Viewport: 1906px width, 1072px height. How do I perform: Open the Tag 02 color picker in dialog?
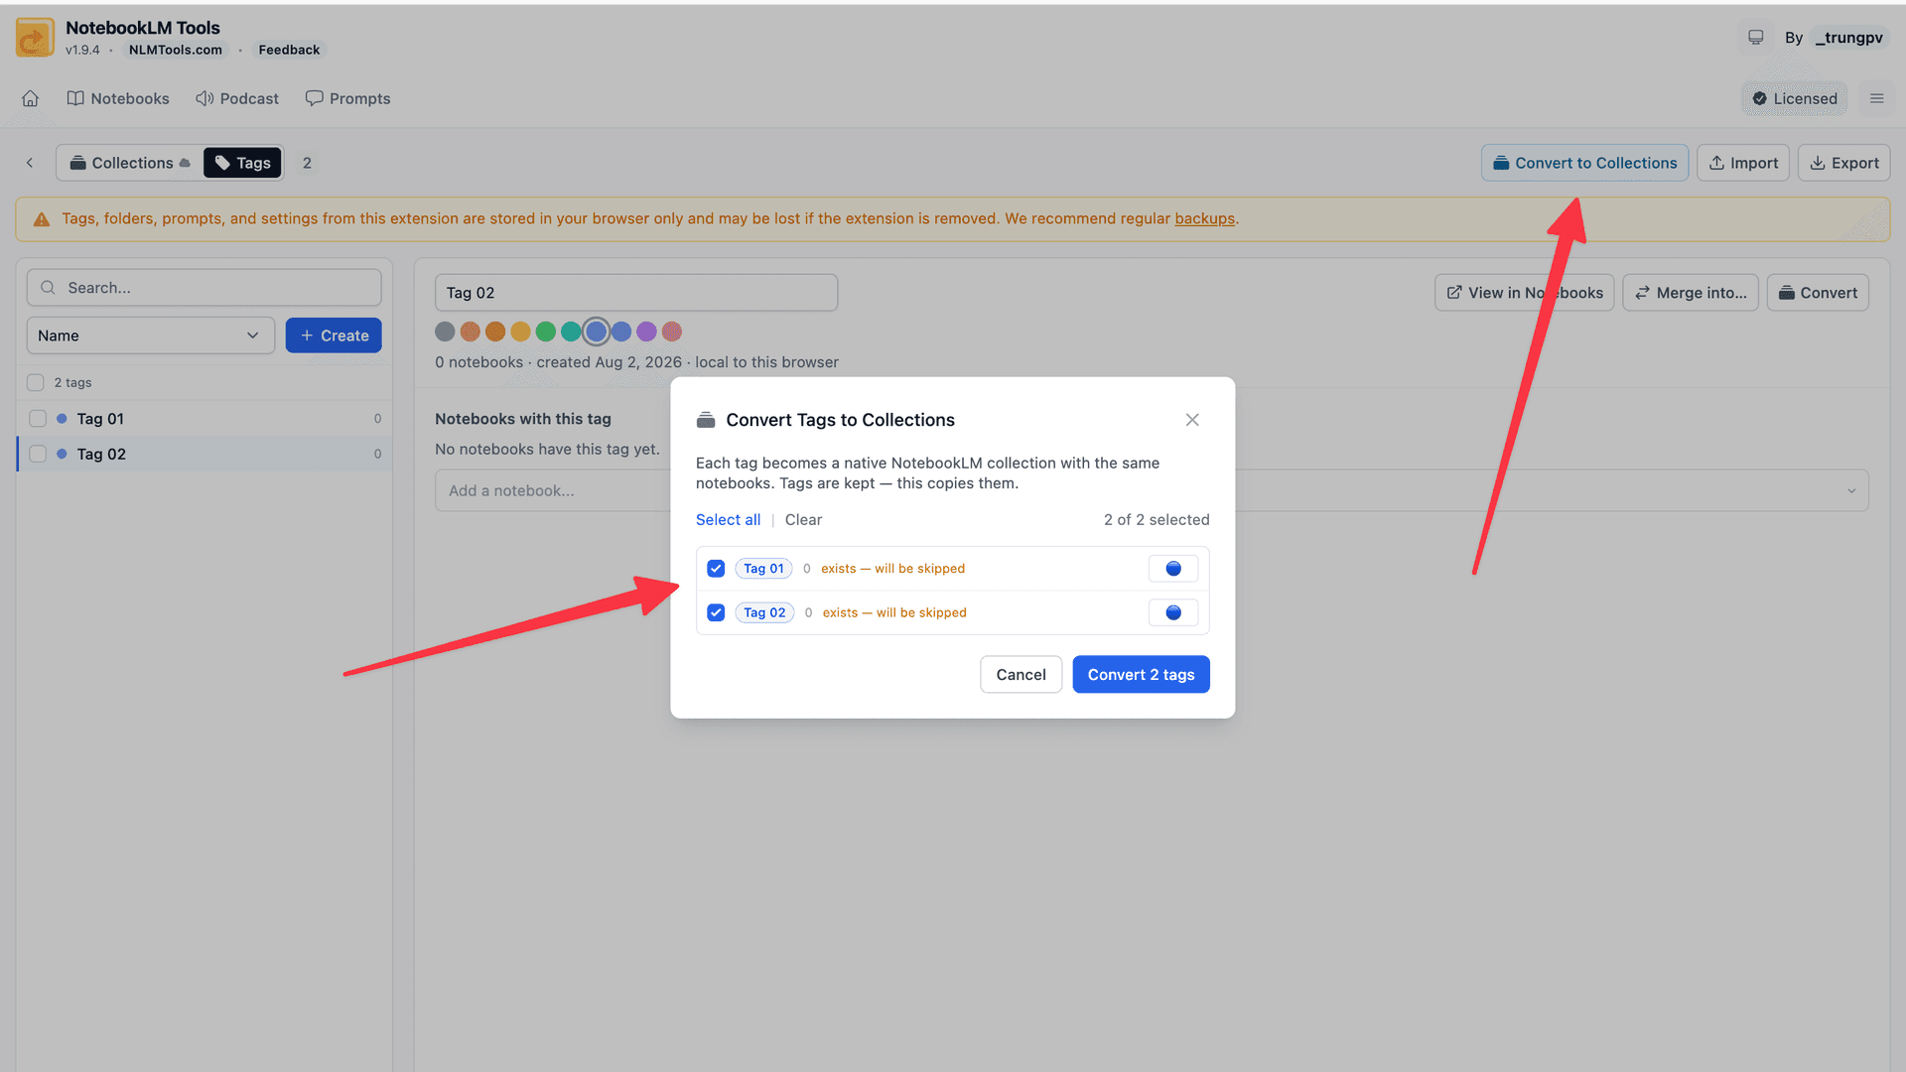point(1173,612)
